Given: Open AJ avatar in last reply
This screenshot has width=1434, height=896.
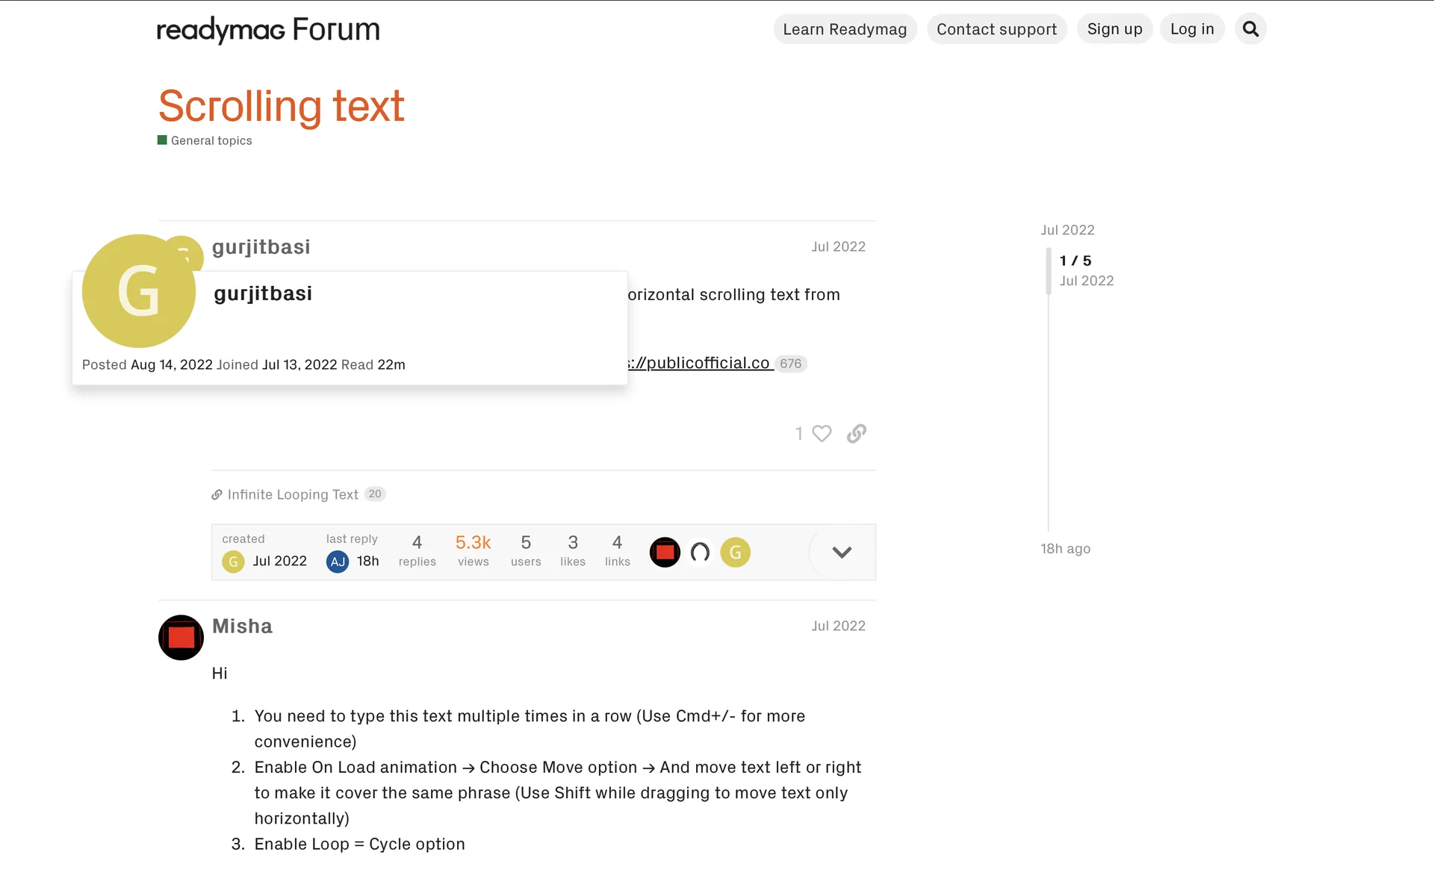Looking at the screenshot, I should [338, 561].
